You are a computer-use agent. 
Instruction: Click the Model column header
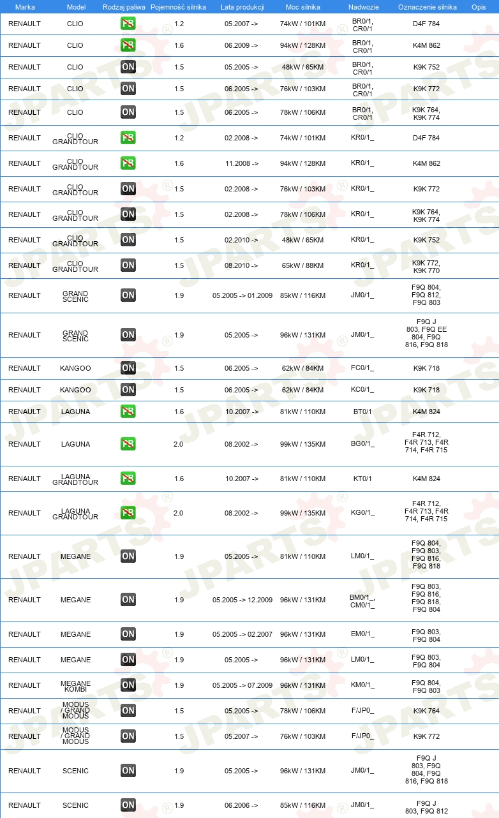coord(76,7)
